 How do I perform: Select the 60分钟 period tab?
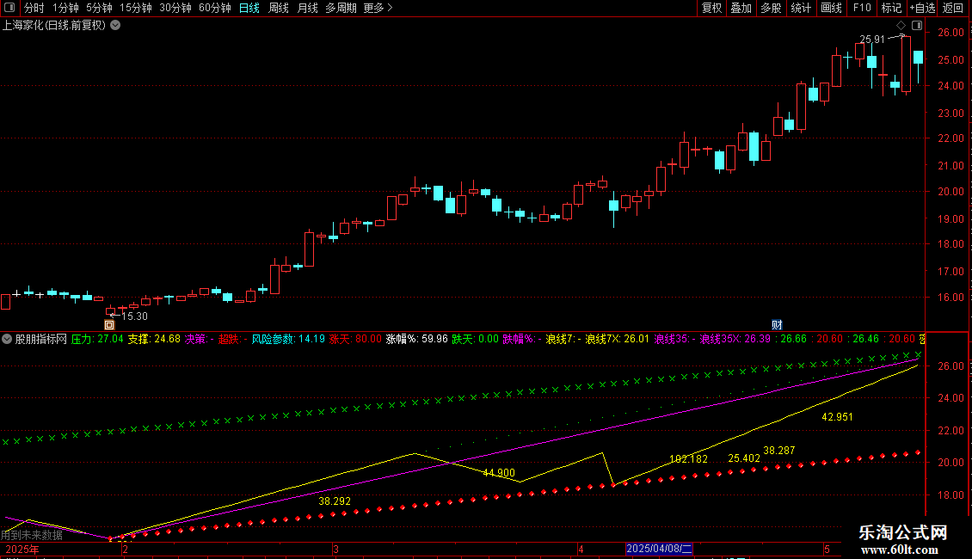(x=214, y=8)
